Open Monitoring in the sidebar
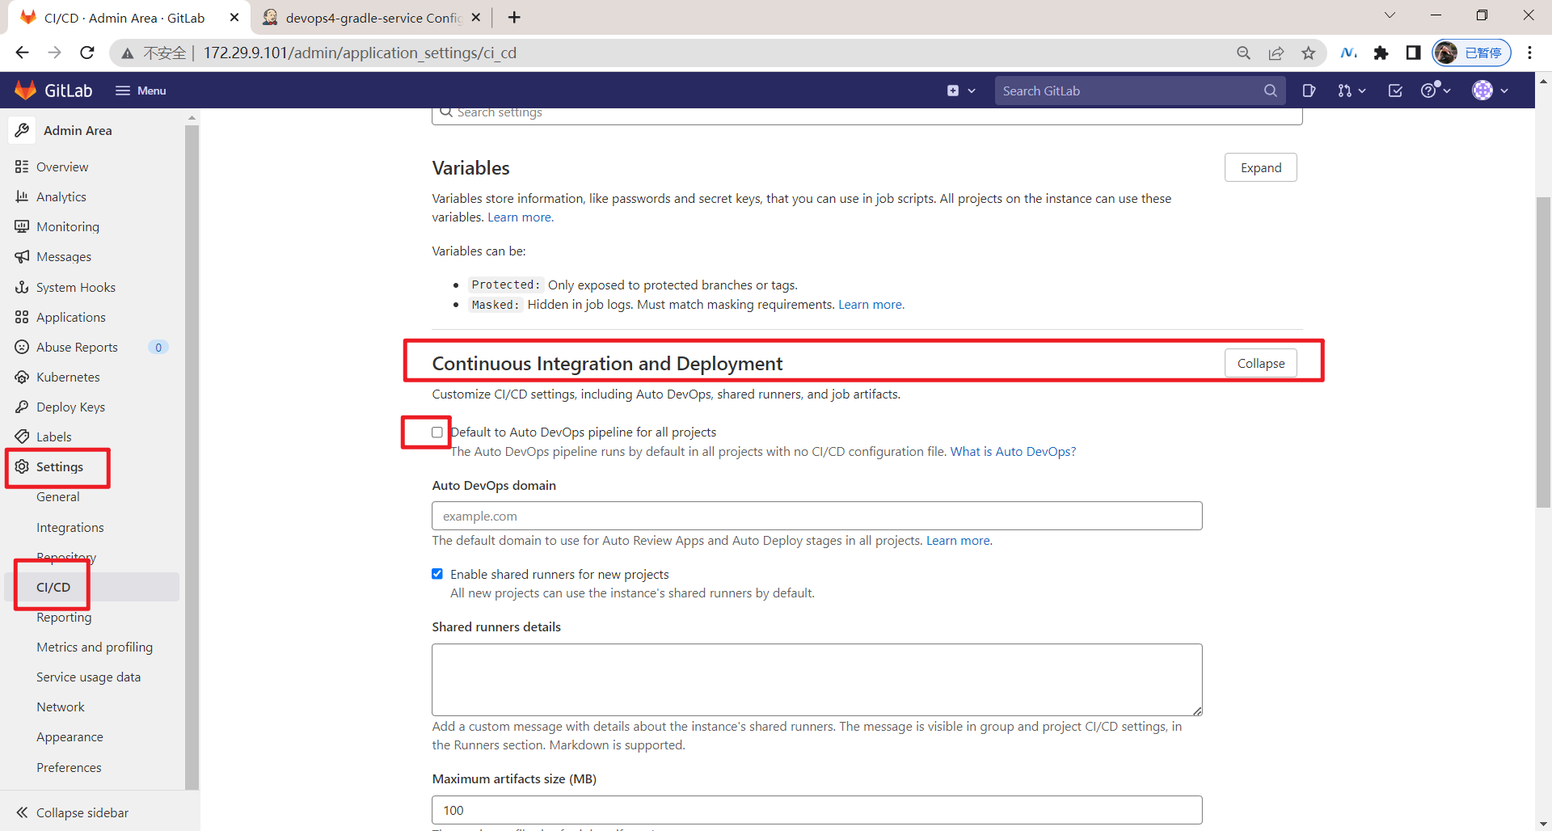This screenshot has height=831, width=1552. click(68, 226)
